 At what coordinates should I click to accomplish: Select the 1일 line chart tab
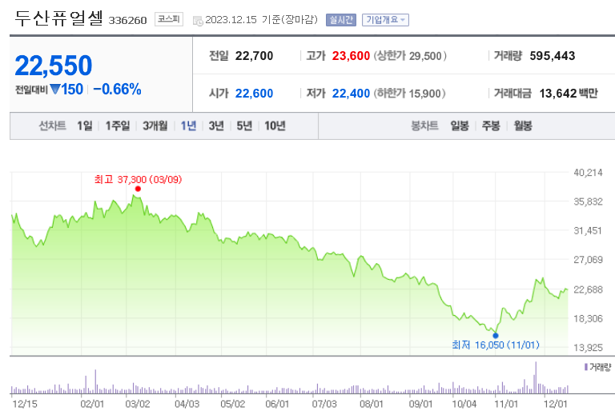[85, 126]
